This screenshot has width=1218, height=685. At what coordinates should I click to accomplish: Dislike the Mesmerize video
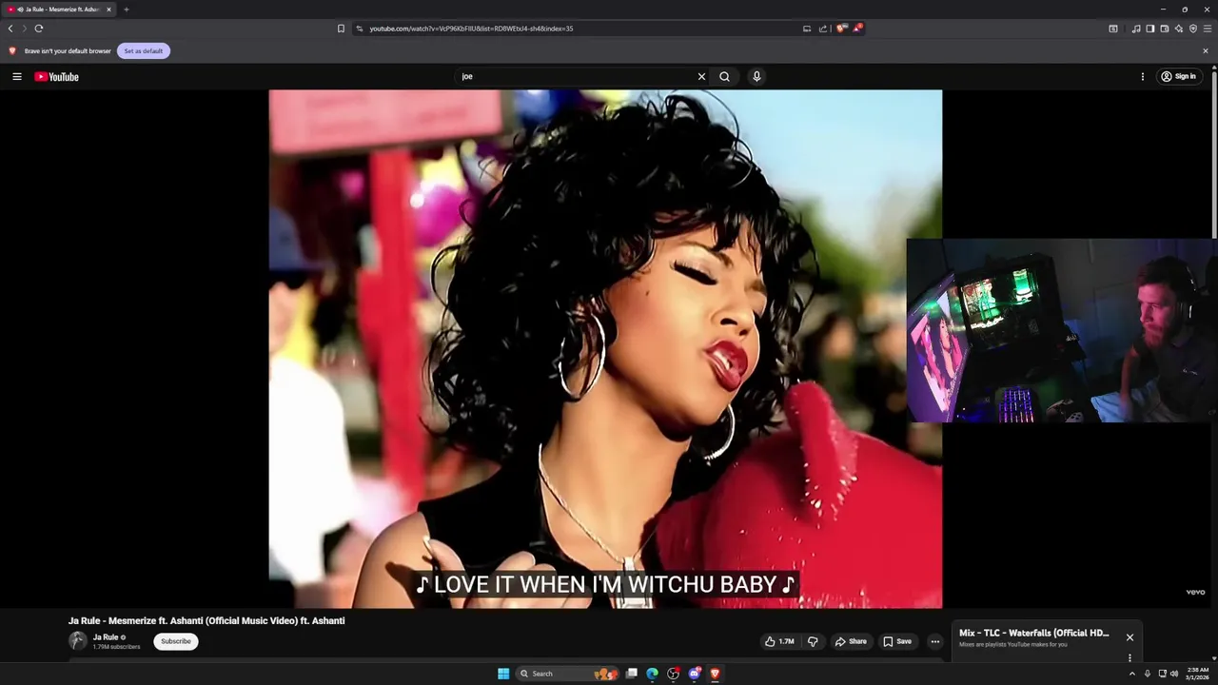tap(813, 641)
